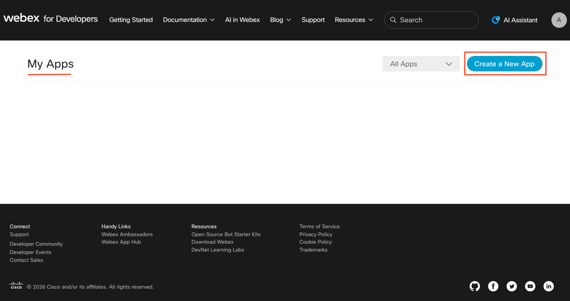
Task: Click the Webex for Developers logo
Action: (x=51, y=19)
